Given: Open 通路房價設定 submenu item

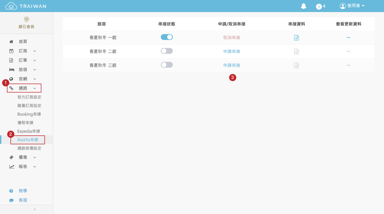Looking at the screenshot, I should 29,148.
